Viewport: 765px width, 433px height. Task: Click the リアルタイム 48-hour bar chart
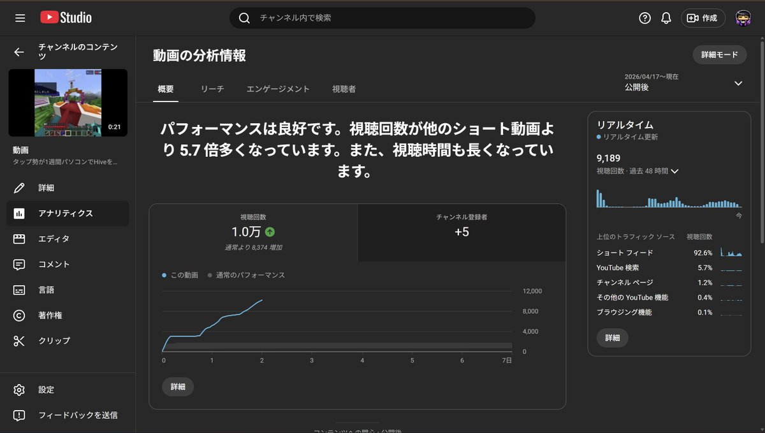coord(669,198)
